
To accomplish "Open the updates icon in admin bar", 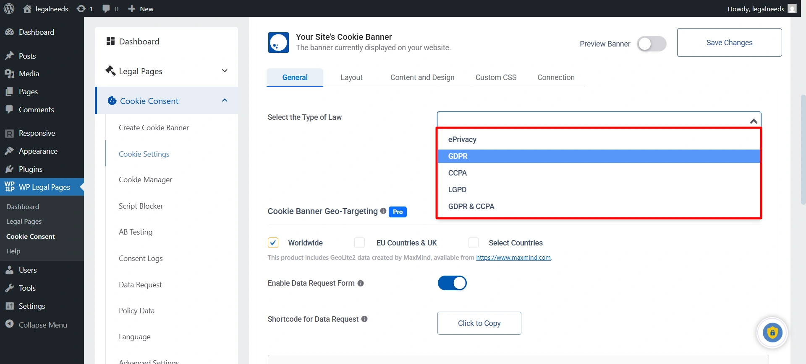I will tap(81, 9).
